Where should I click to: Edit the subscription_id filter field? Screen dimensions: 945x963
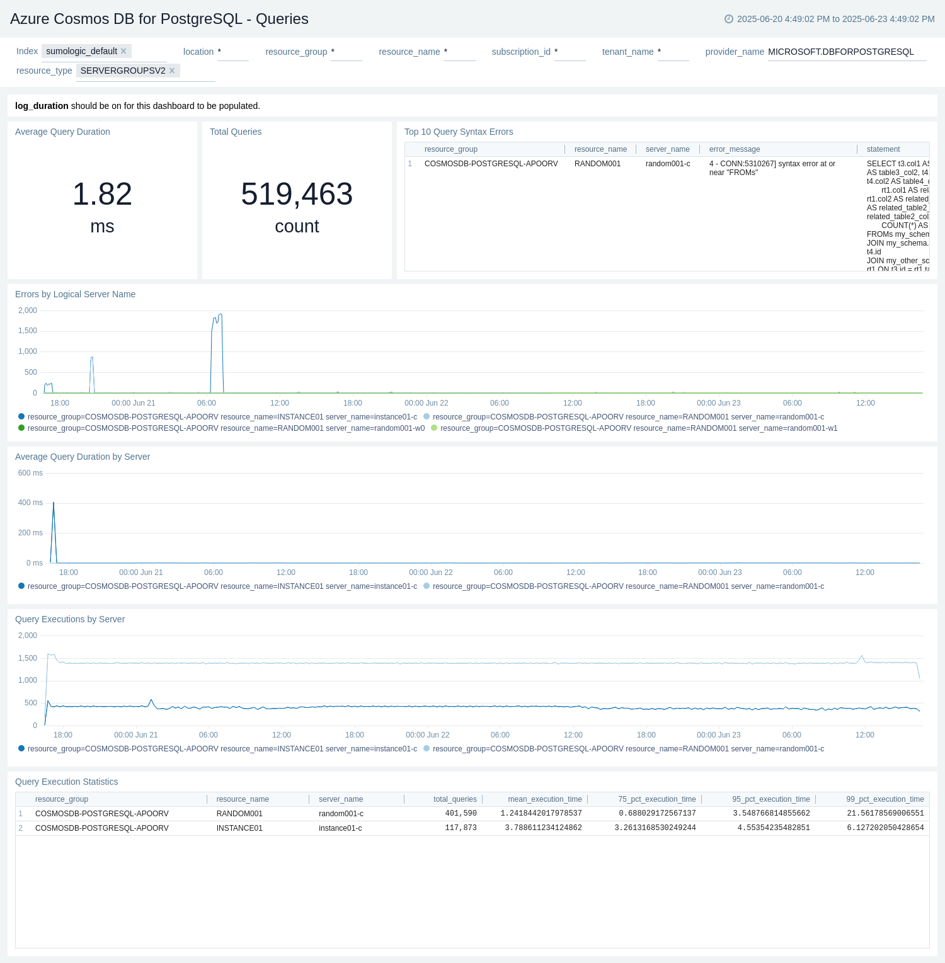tap(570, 52)
